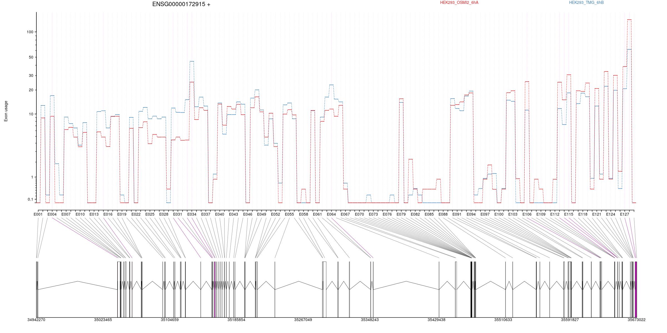Click exon label E061
Screen dimensions: 667x333
pos(317,214)
